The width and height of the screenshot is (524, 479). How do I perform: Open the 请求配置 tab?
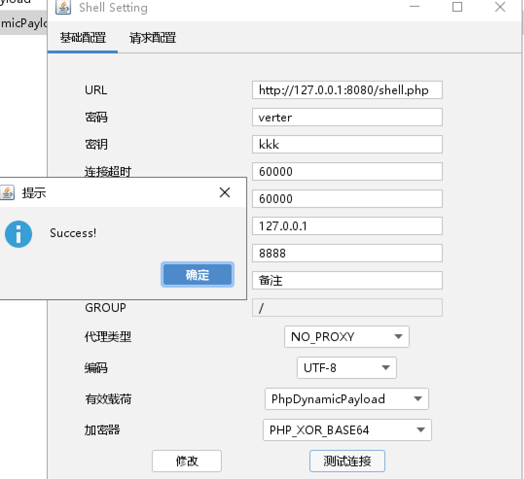(152, 37)
